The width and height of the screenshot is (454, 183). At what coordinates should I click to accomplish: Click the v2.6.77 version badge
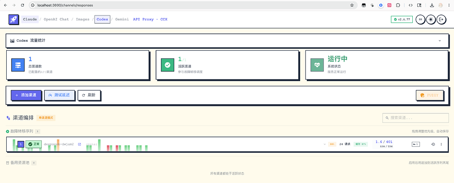pos(402,19)
